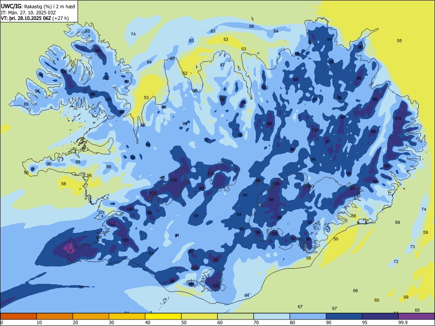
Task: Click the valid time line "VT: þri. 28.10.2025 06Z"
Action: coord(26,19)
